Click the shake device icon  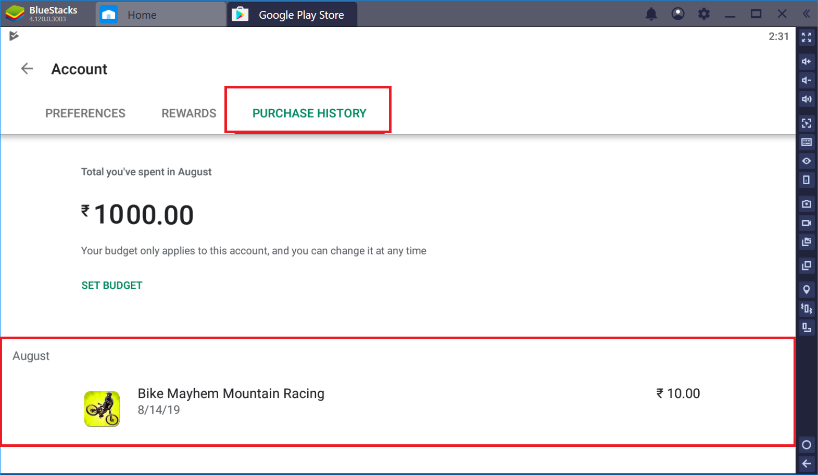pos(807,309)
